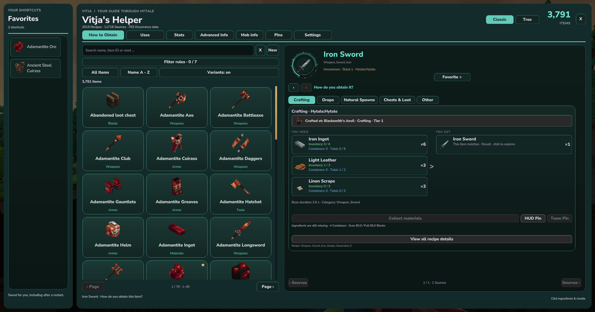
Task: Select the Adamantite Ingot item card
Action: click(177, 237)
